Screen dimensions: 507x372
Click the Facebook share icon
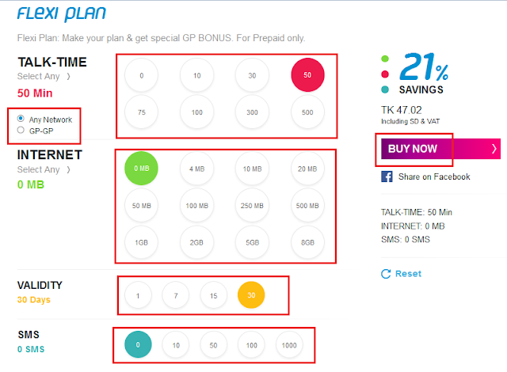click(x=387, y=177)
